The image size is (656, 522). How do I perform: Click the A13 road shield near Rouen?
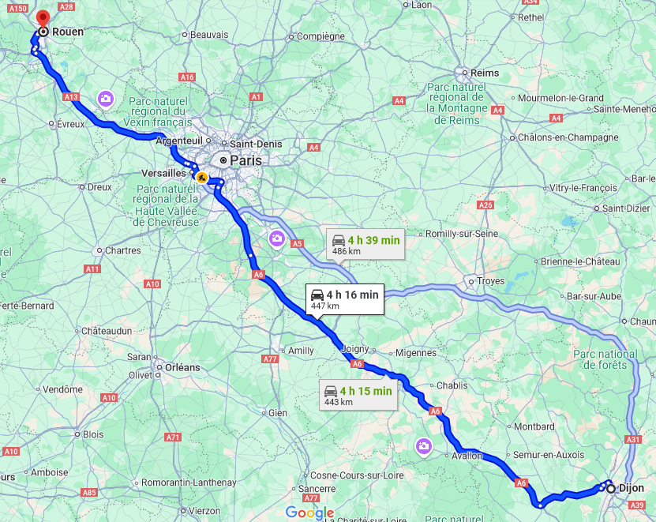71,96
